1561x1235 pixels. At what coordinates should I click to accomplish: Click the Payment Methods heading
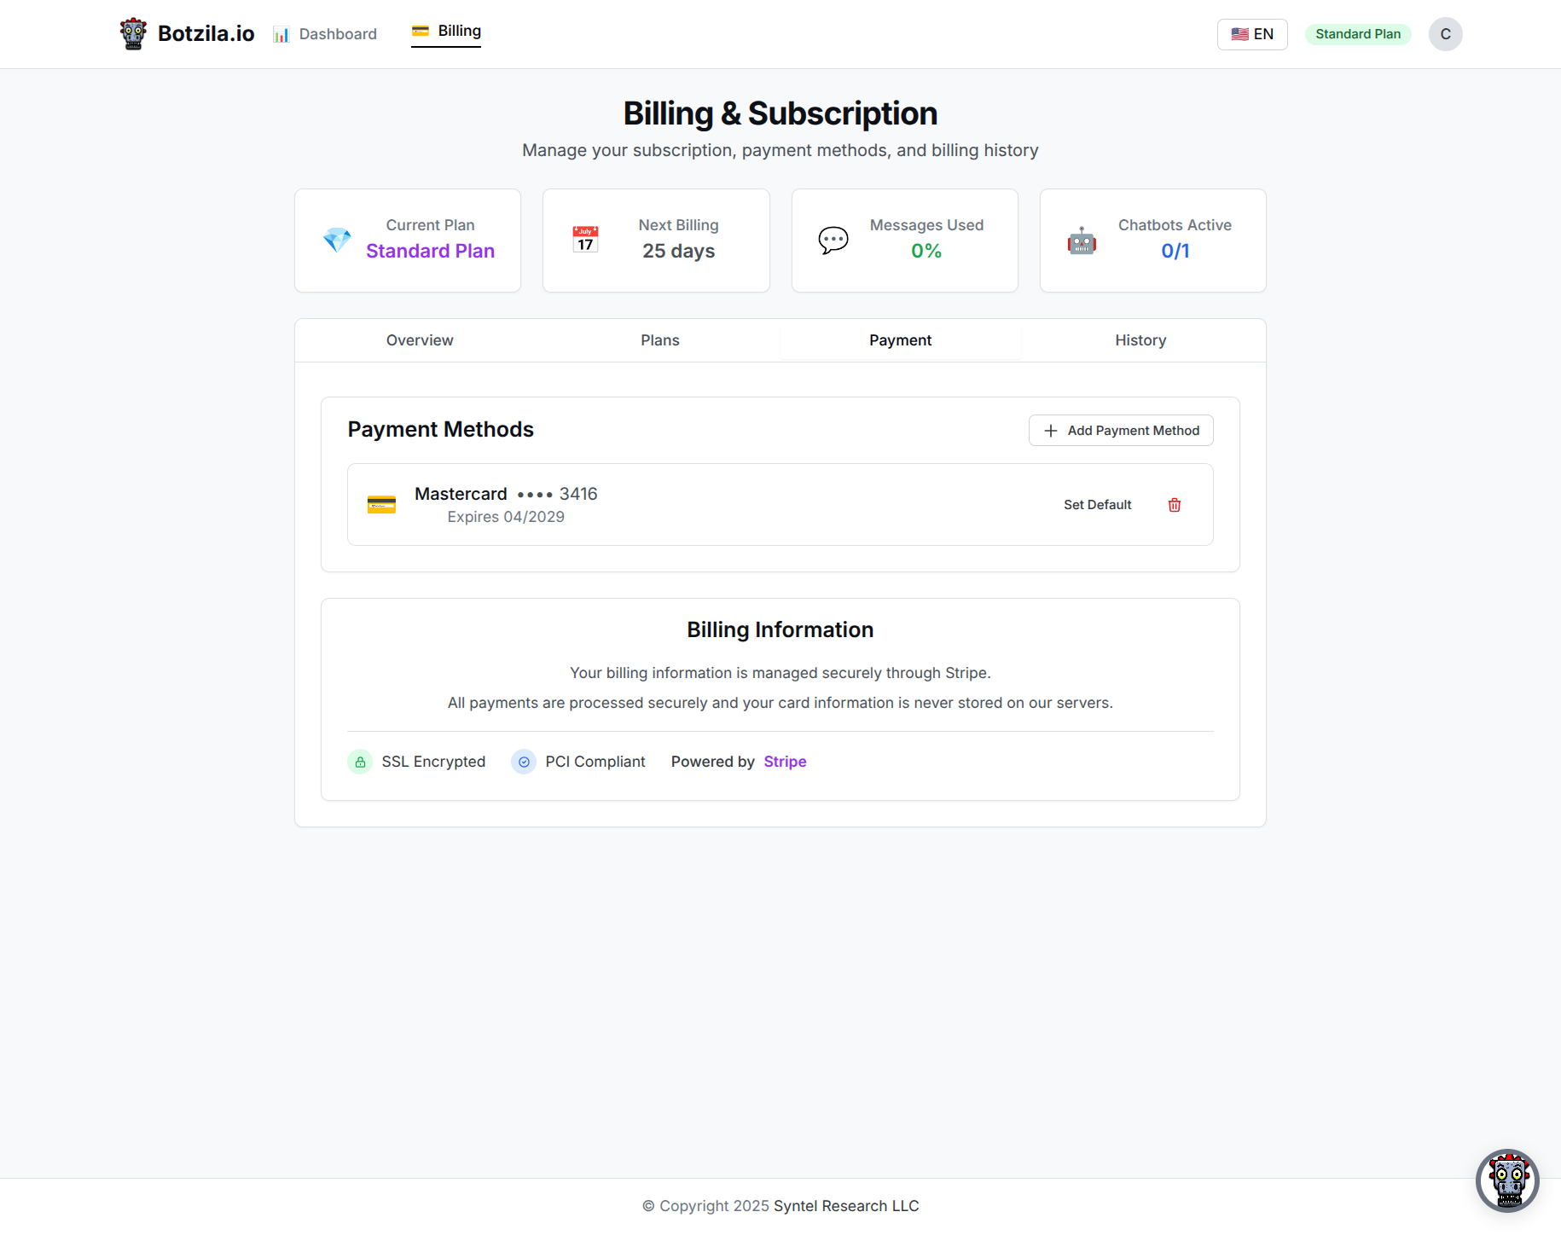point(441,430)
